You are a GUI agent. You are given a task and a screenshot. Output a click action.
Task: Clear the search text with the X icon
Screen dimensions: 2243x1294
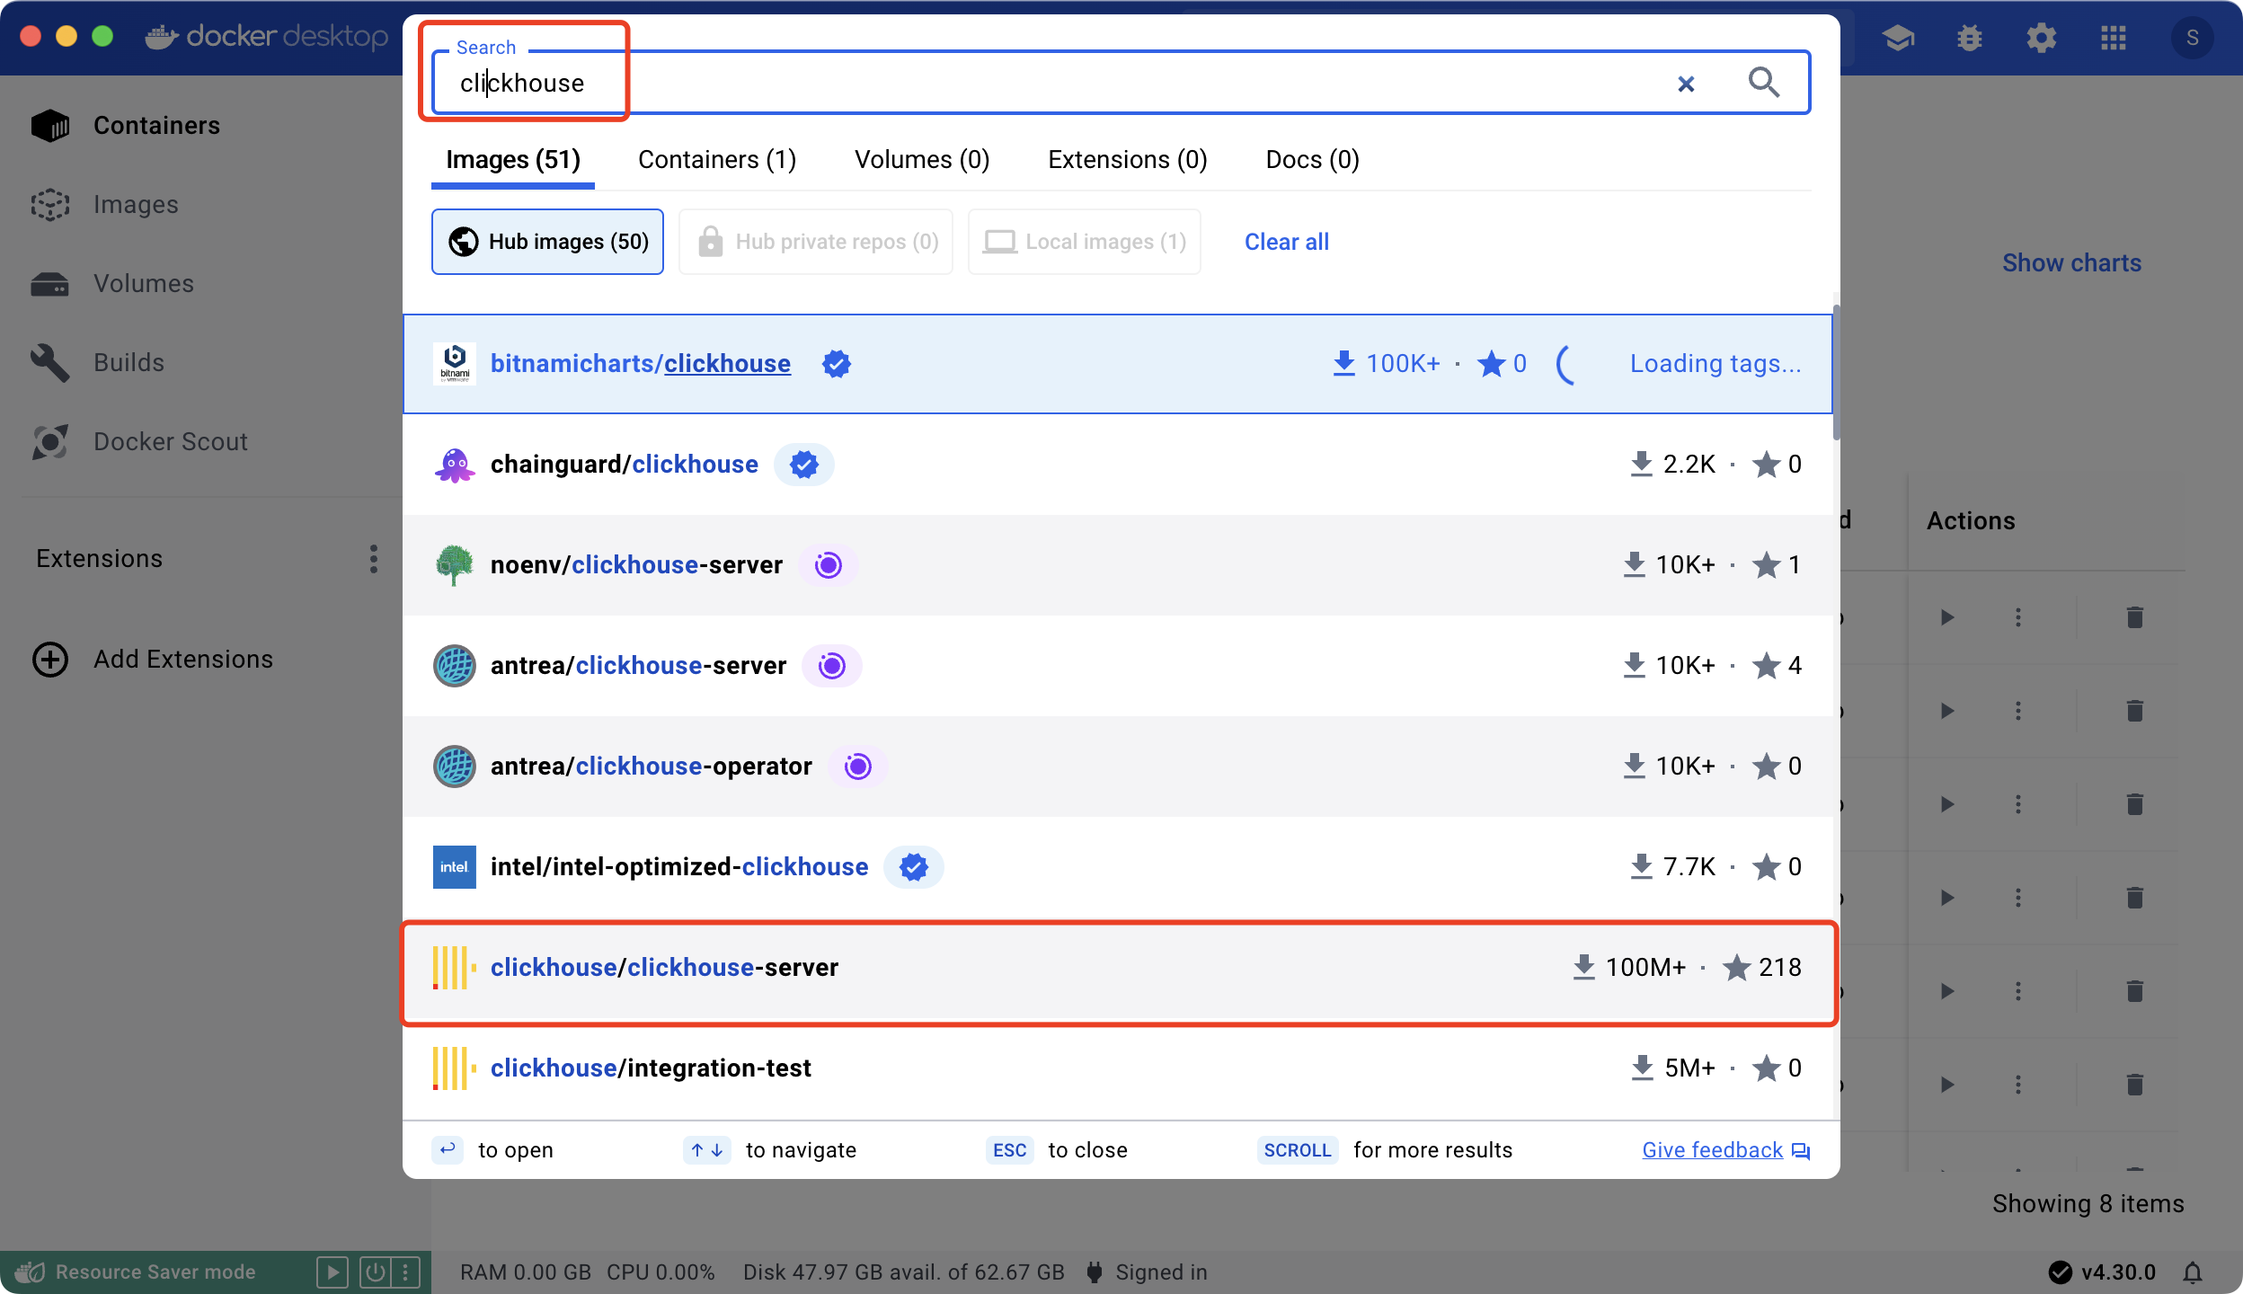1686,84
